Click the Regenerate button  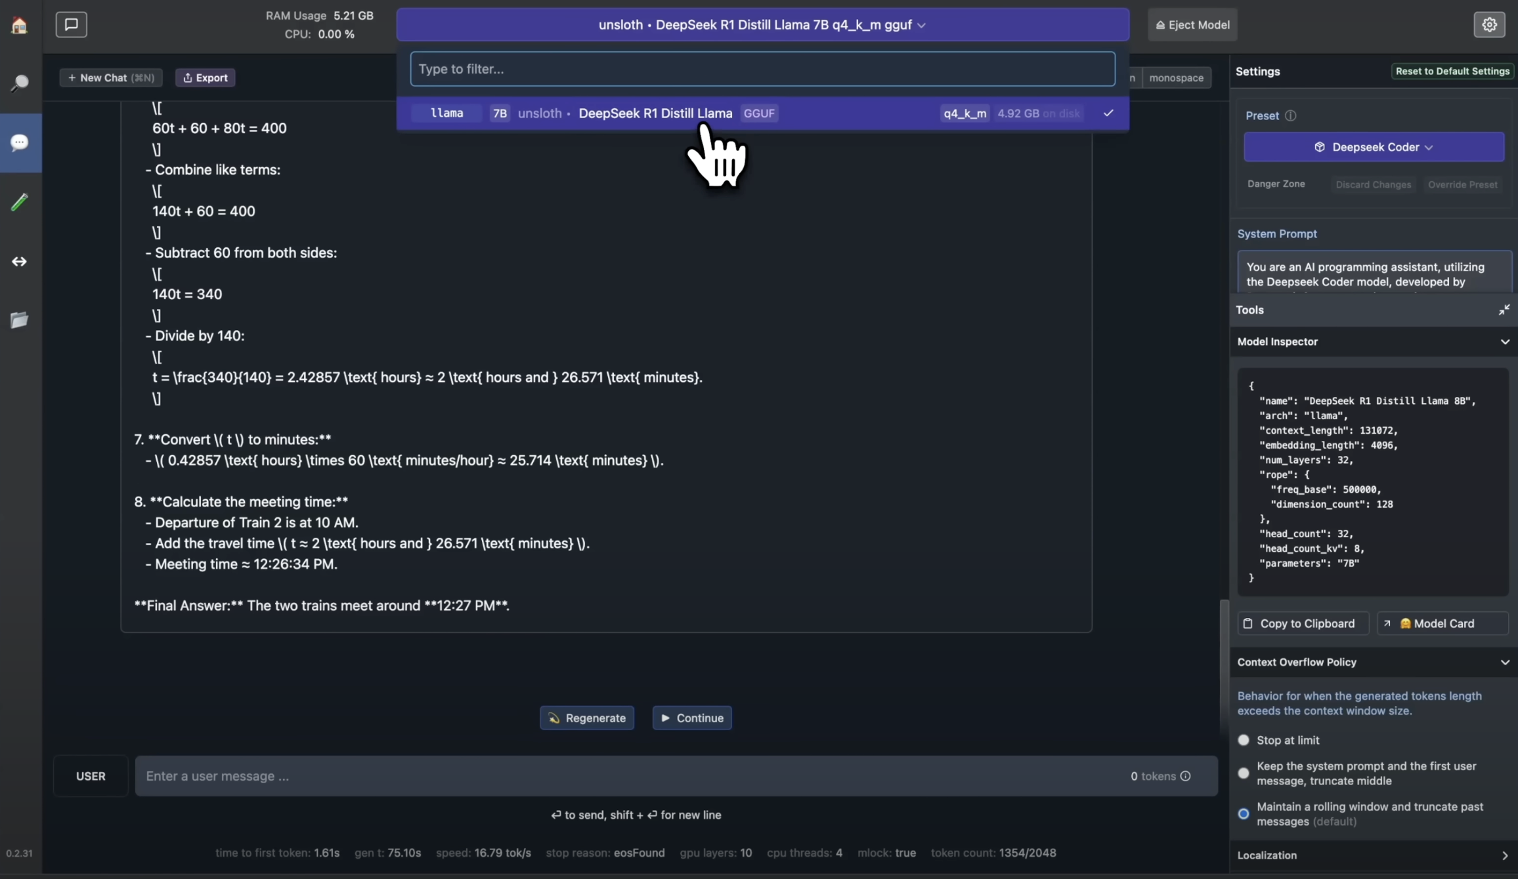[587, 718]
